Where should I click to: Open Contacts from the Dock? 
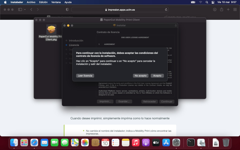click(x=95, y=143)
